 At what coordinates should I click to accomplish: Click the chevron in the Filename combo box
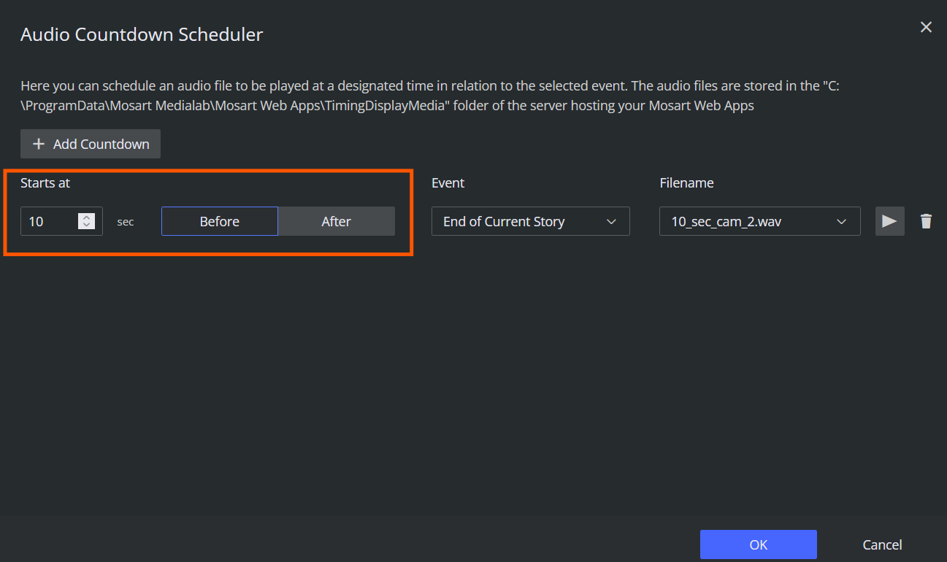tap(841, 221)
